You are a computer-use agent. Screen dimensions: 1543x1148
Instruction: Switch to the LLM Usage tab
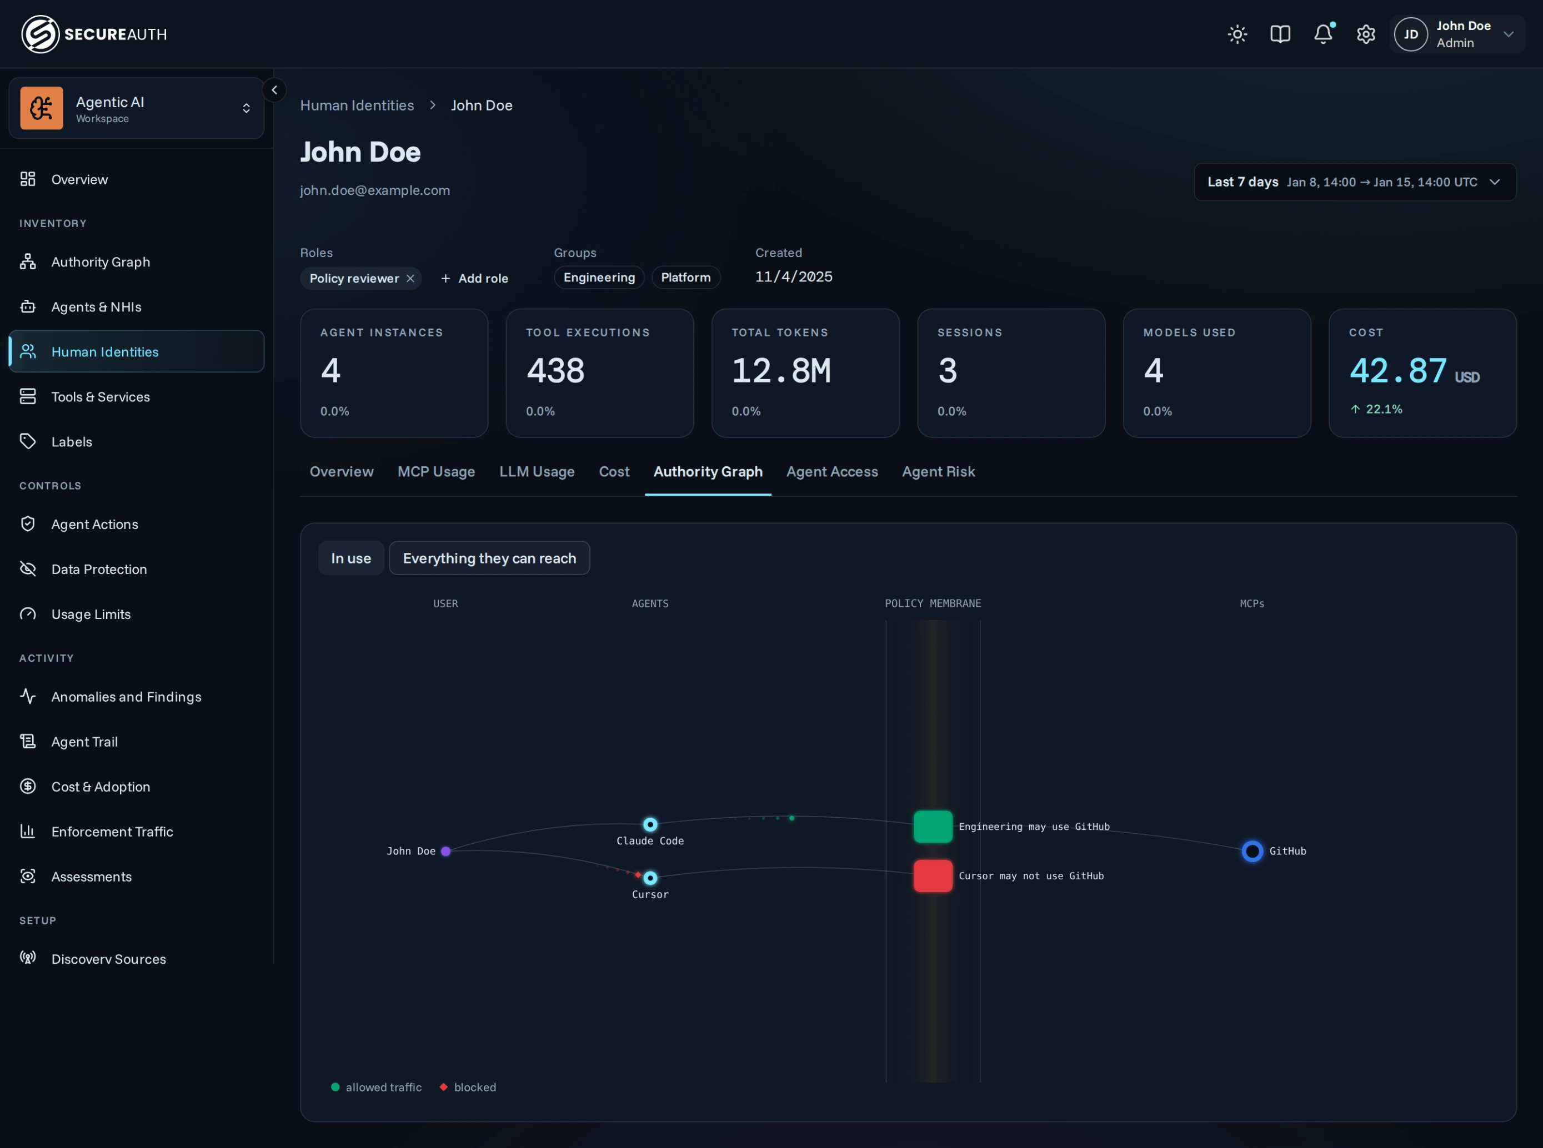click(x=537, y=472)
